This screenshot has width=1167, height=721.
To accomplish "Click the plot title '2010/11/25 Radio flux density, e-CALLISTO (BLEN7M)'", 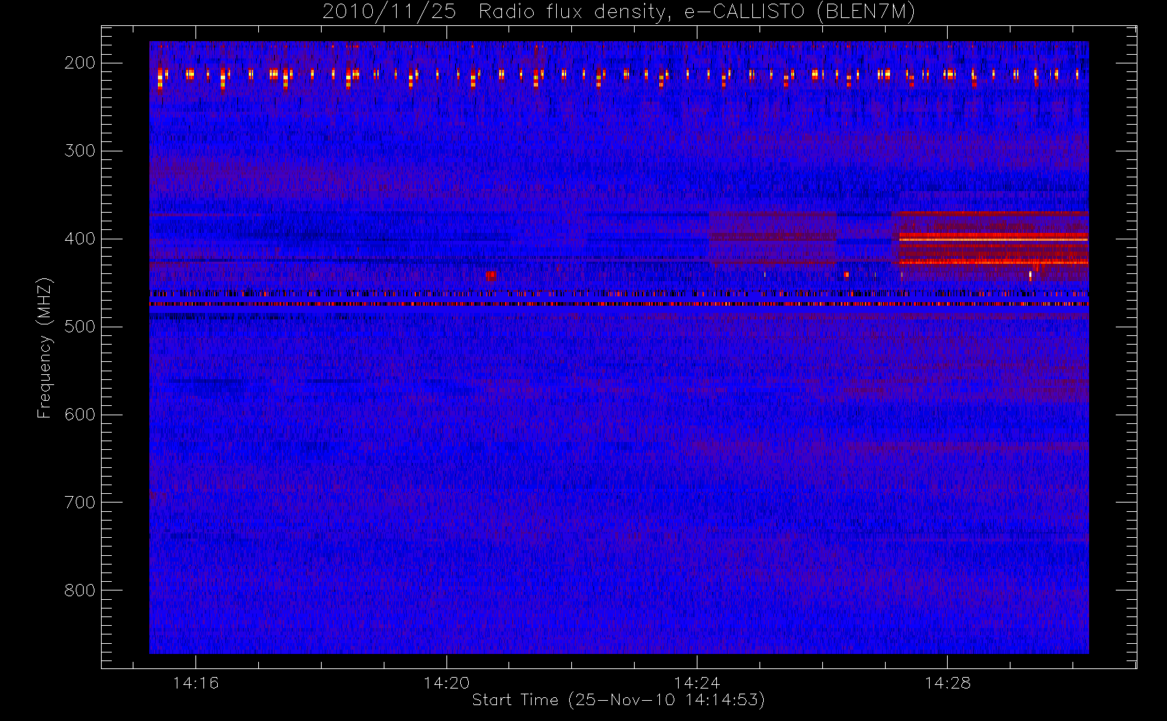I will (618, 12).
